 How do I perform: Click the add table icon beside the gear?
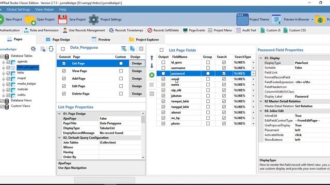click(x=43, y=49)
